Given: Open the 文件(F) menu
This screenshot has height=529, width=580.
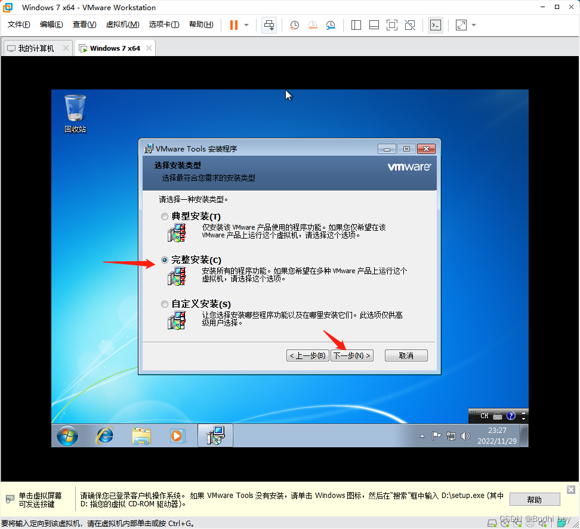Looking at the screenshot, I should tap(19, 24).
